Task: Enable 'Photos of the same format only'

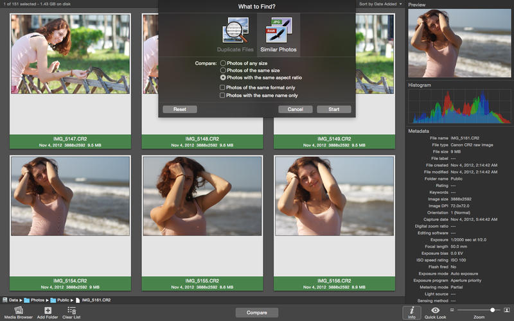Action: [223, 87]
